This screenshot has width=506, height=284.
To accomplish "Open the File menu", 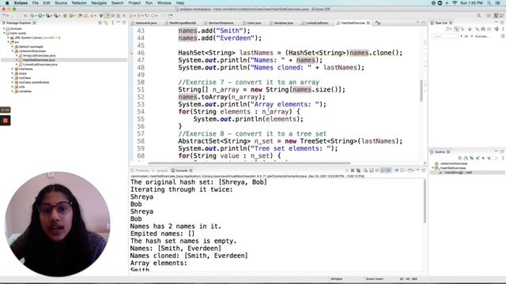I will coord(35,3).
